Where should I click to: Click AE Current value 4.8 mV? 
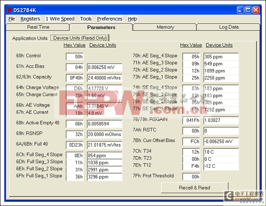(x=105, y=113)
